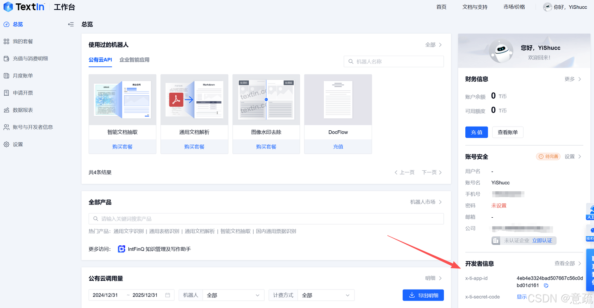Viewport: 594px width, 308px height.
Task: Click the 立即认证 link
Action: [542, 240]
